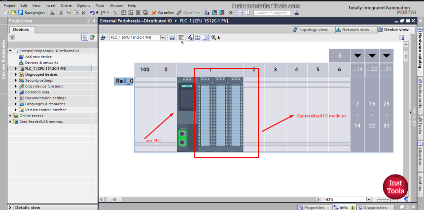Screen dimensions: 424x210
Task: Expand slots 7-14 with the …14 arrow
Action: pos(358,55)
